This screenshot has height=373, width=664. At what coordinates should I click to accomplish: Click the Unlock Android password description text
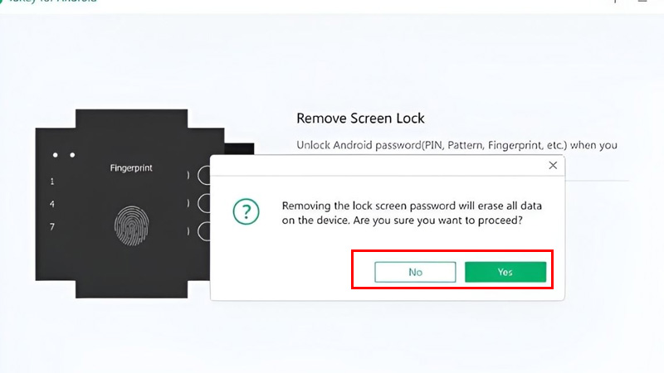click(456, 145)
